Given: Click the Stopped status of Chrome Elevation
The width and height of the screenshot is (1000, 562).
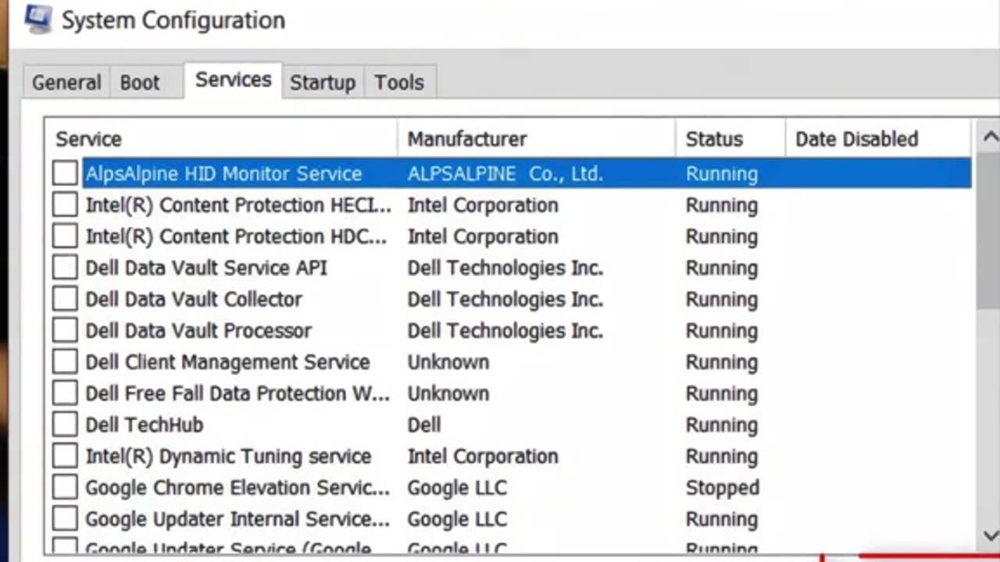Looking at the screenshot, I should (723, 488).
